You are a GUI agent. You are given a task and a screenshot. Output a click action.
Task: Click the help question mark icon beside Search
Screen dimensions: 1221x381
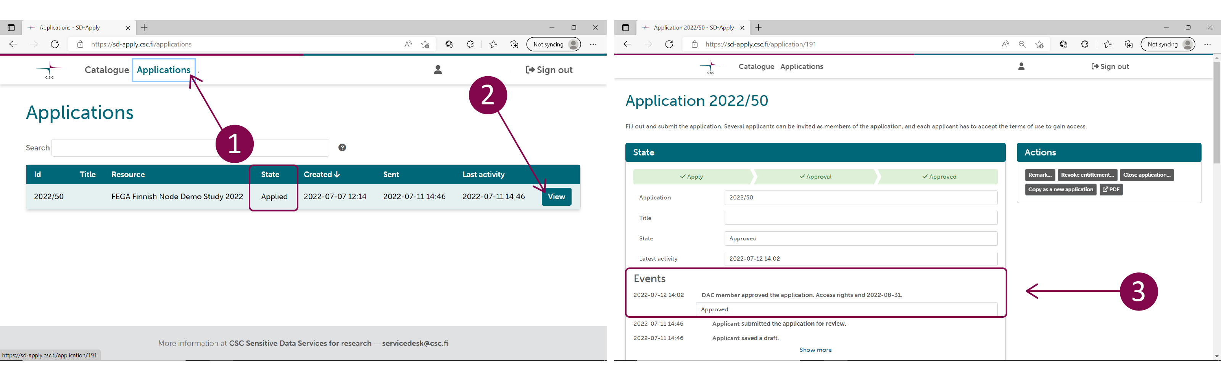point(342,148)
